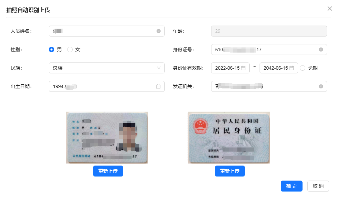338x198 pixels.
Task: Expand the 民族 dropdown showing 汉族
Action: click(106, 68)
